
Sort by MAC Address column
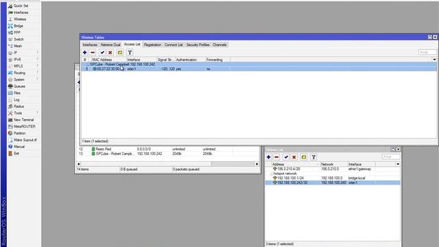[x=108, y=60]
